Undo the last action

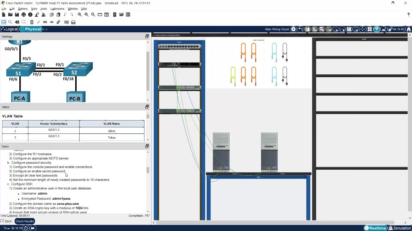coord(65,14)
